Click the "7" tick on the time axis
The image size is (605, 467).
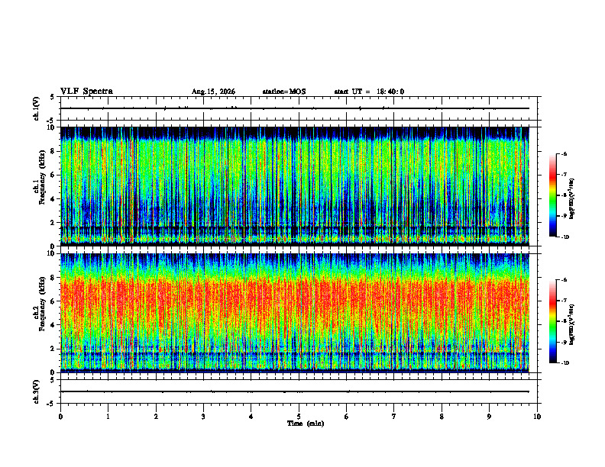point(394,417)
